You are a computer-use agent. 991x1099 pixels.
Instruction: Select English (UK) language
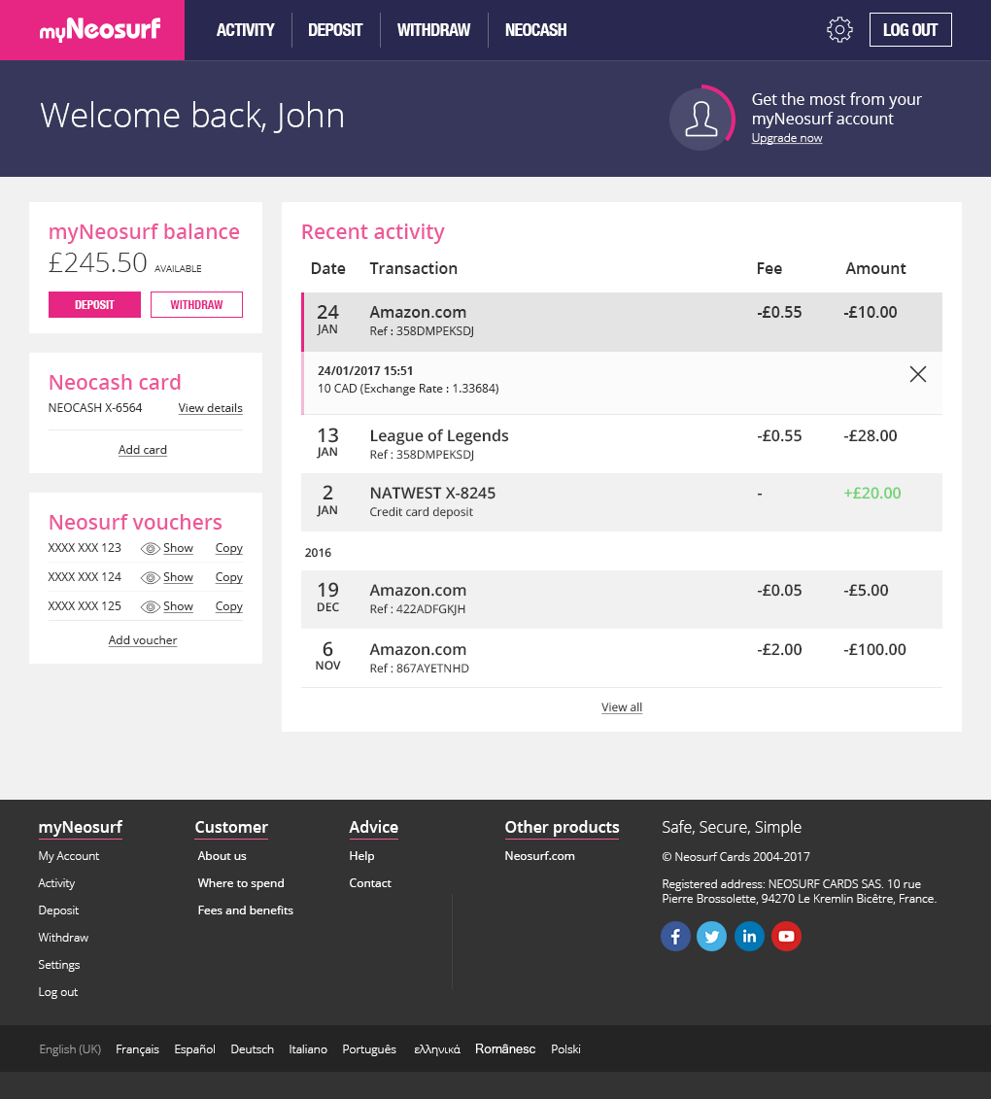click(70, 1049)
